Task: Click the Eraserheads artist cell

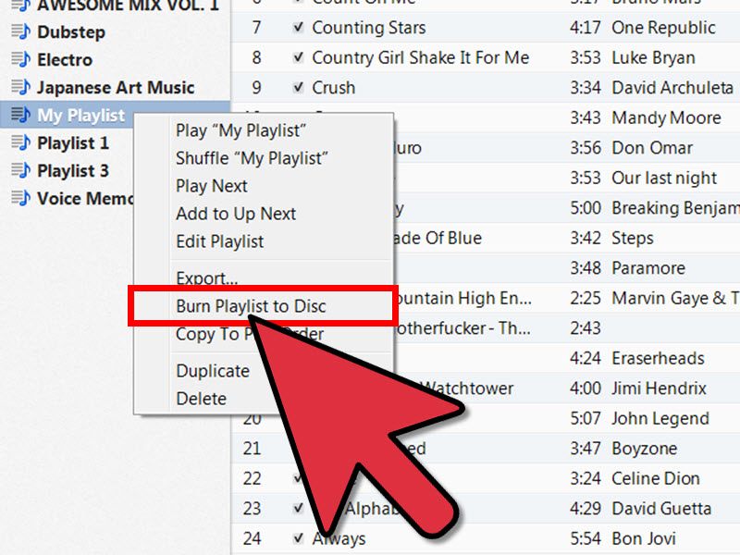Action: click(658, 358)
